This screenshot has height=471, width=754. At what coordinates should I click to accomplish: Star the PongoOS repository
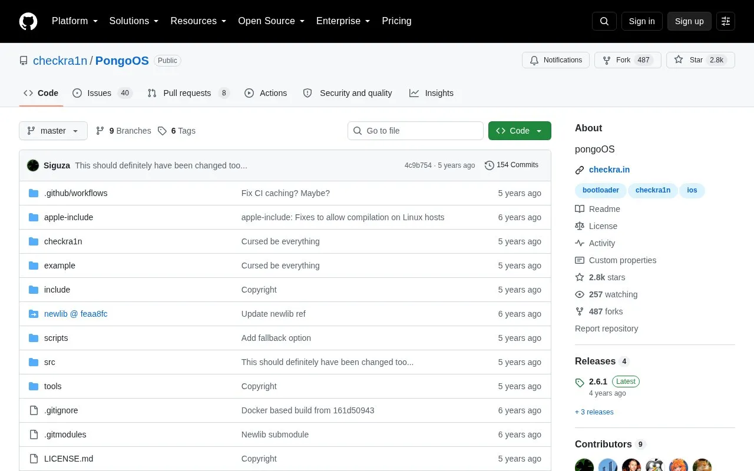[x=700, y=60]
